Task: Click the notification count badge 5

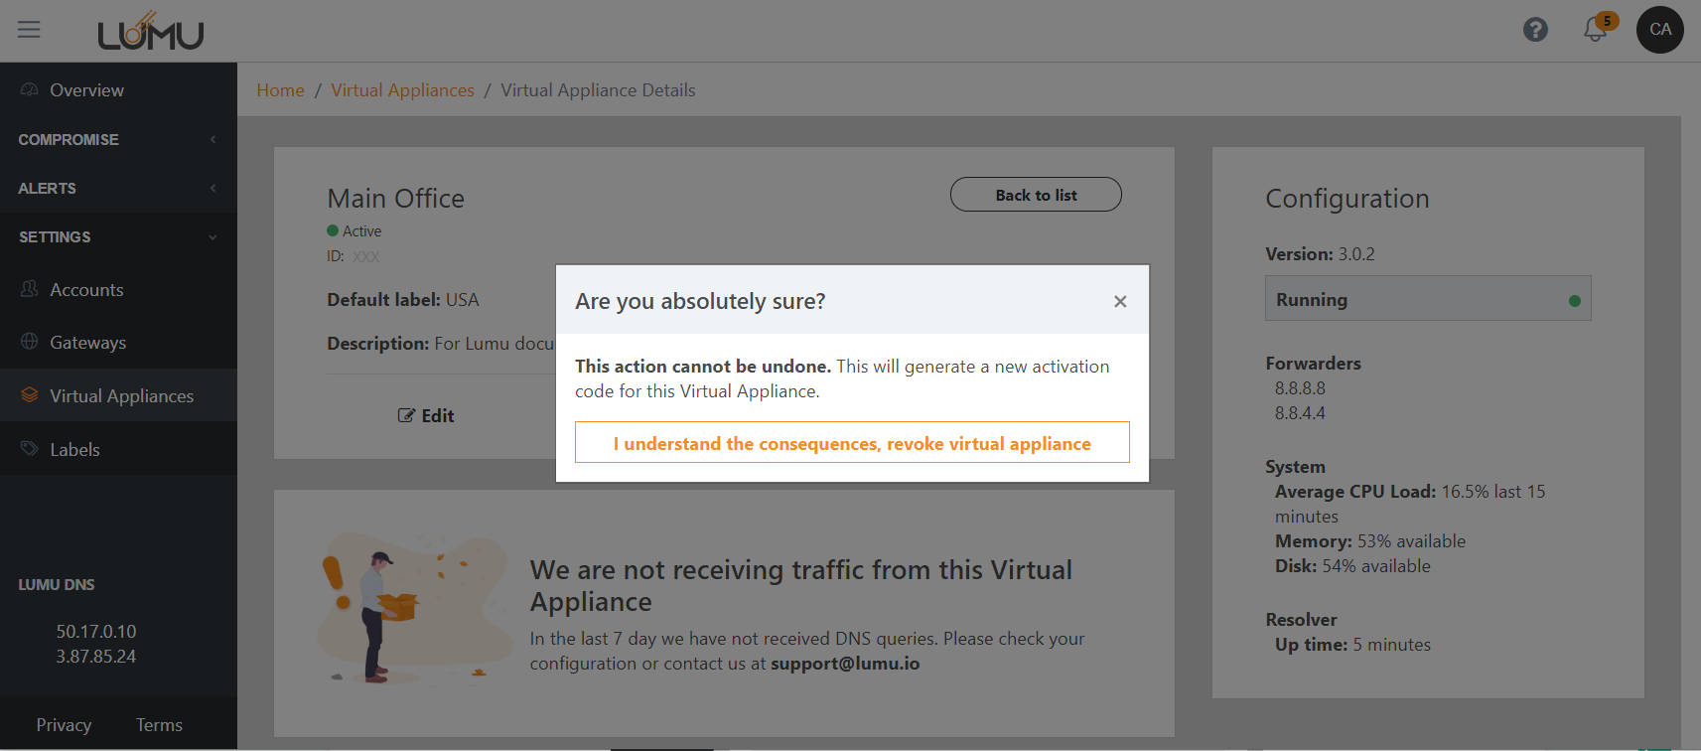Action: [x=1607, y=21]
